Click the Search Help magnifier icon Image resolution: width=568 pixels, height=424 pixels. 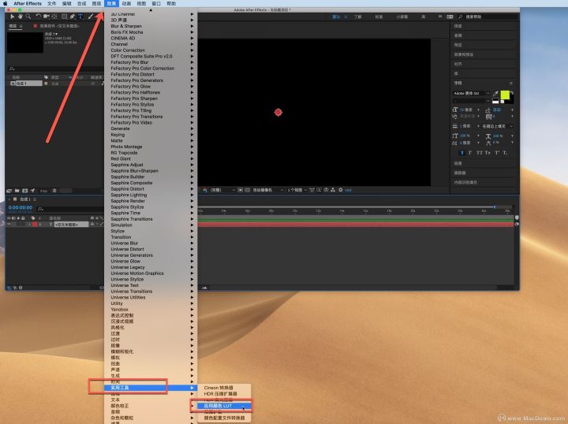(461, 17)
